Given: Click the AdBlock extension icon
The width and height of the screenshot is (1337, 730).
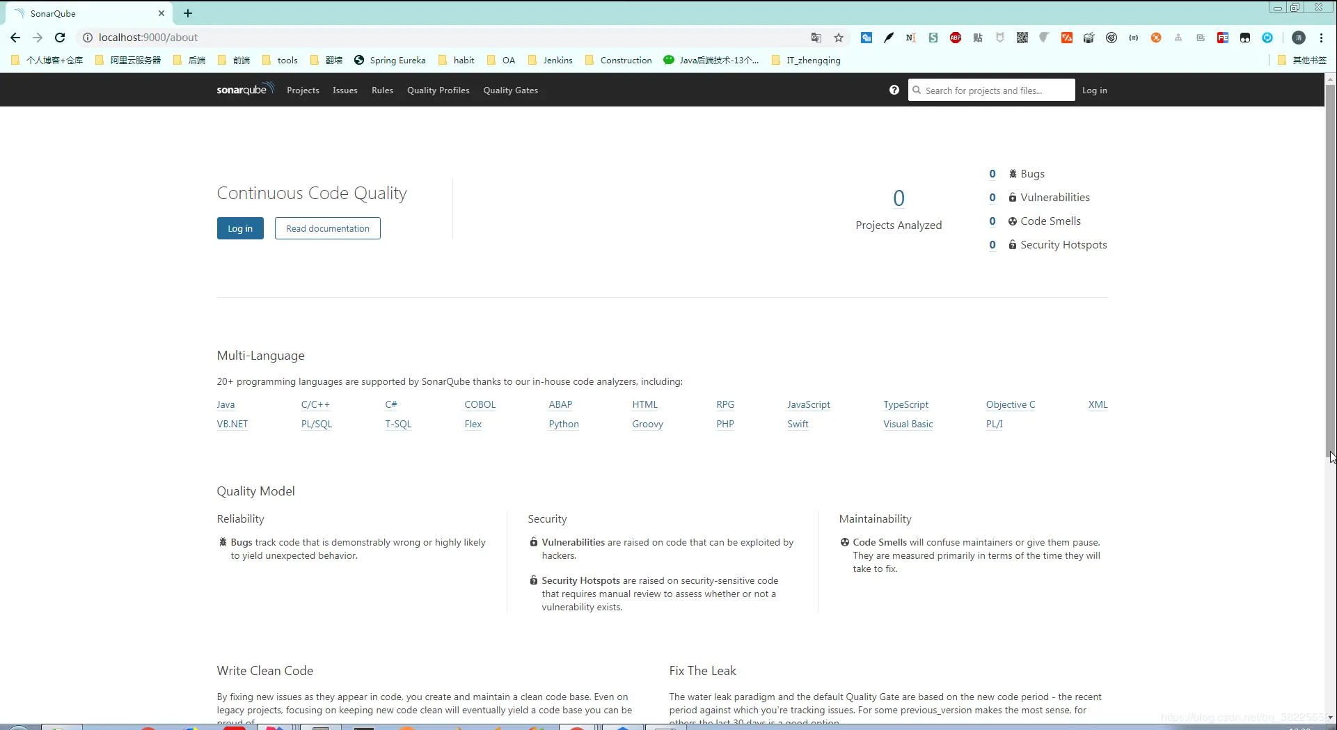Looking at the screenshot, I should (956, 38).
